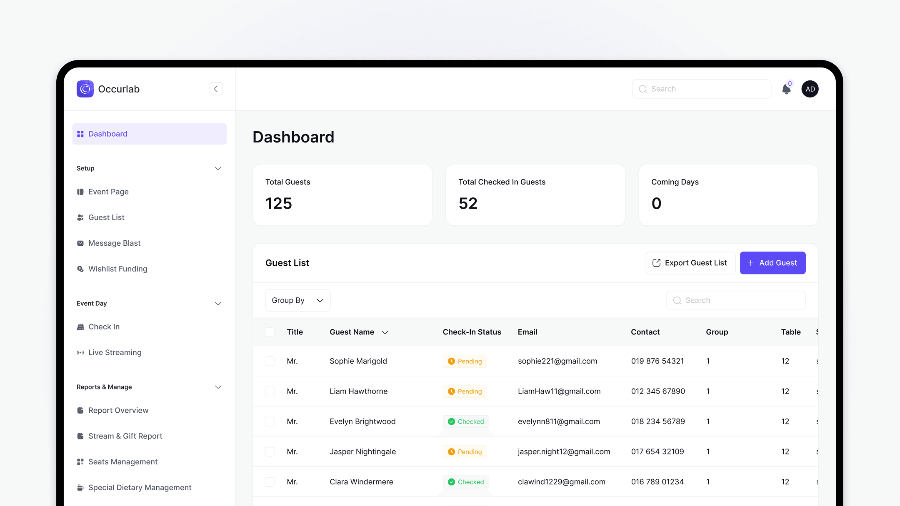Screen dimensions: 900x506
Task: Export the guest list
Action: click(690, 263)
